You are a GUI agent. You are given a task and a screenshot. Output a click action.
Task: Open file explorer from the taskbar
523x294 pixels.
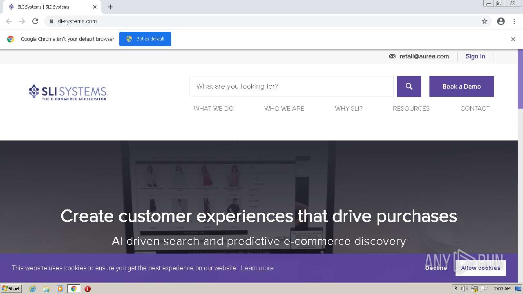[46, 289]
